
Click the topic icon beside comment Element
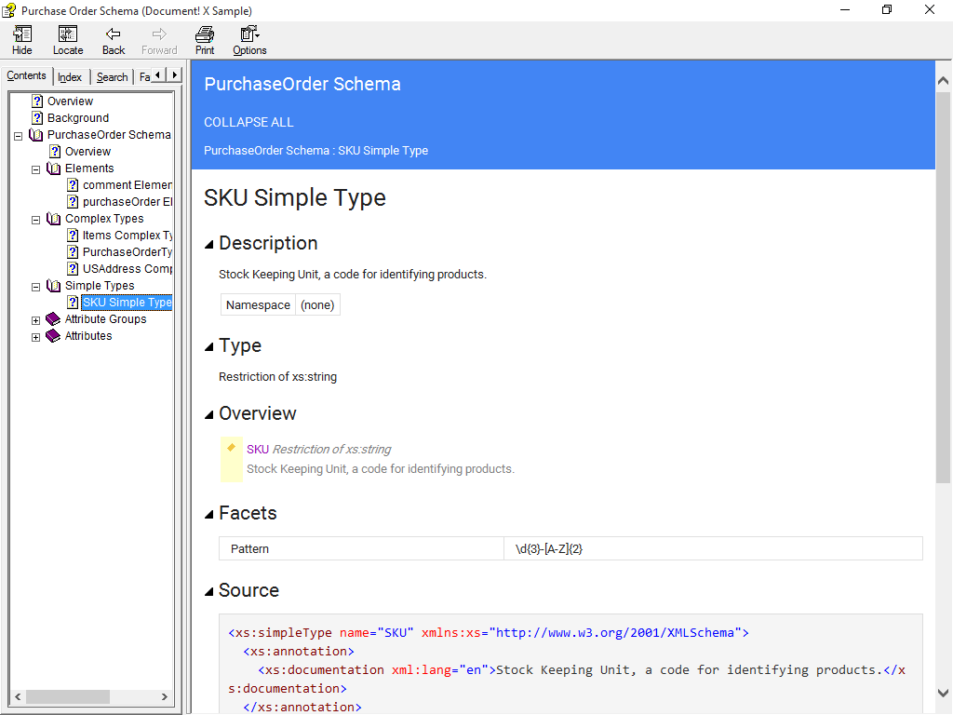(x=73, y=185)
